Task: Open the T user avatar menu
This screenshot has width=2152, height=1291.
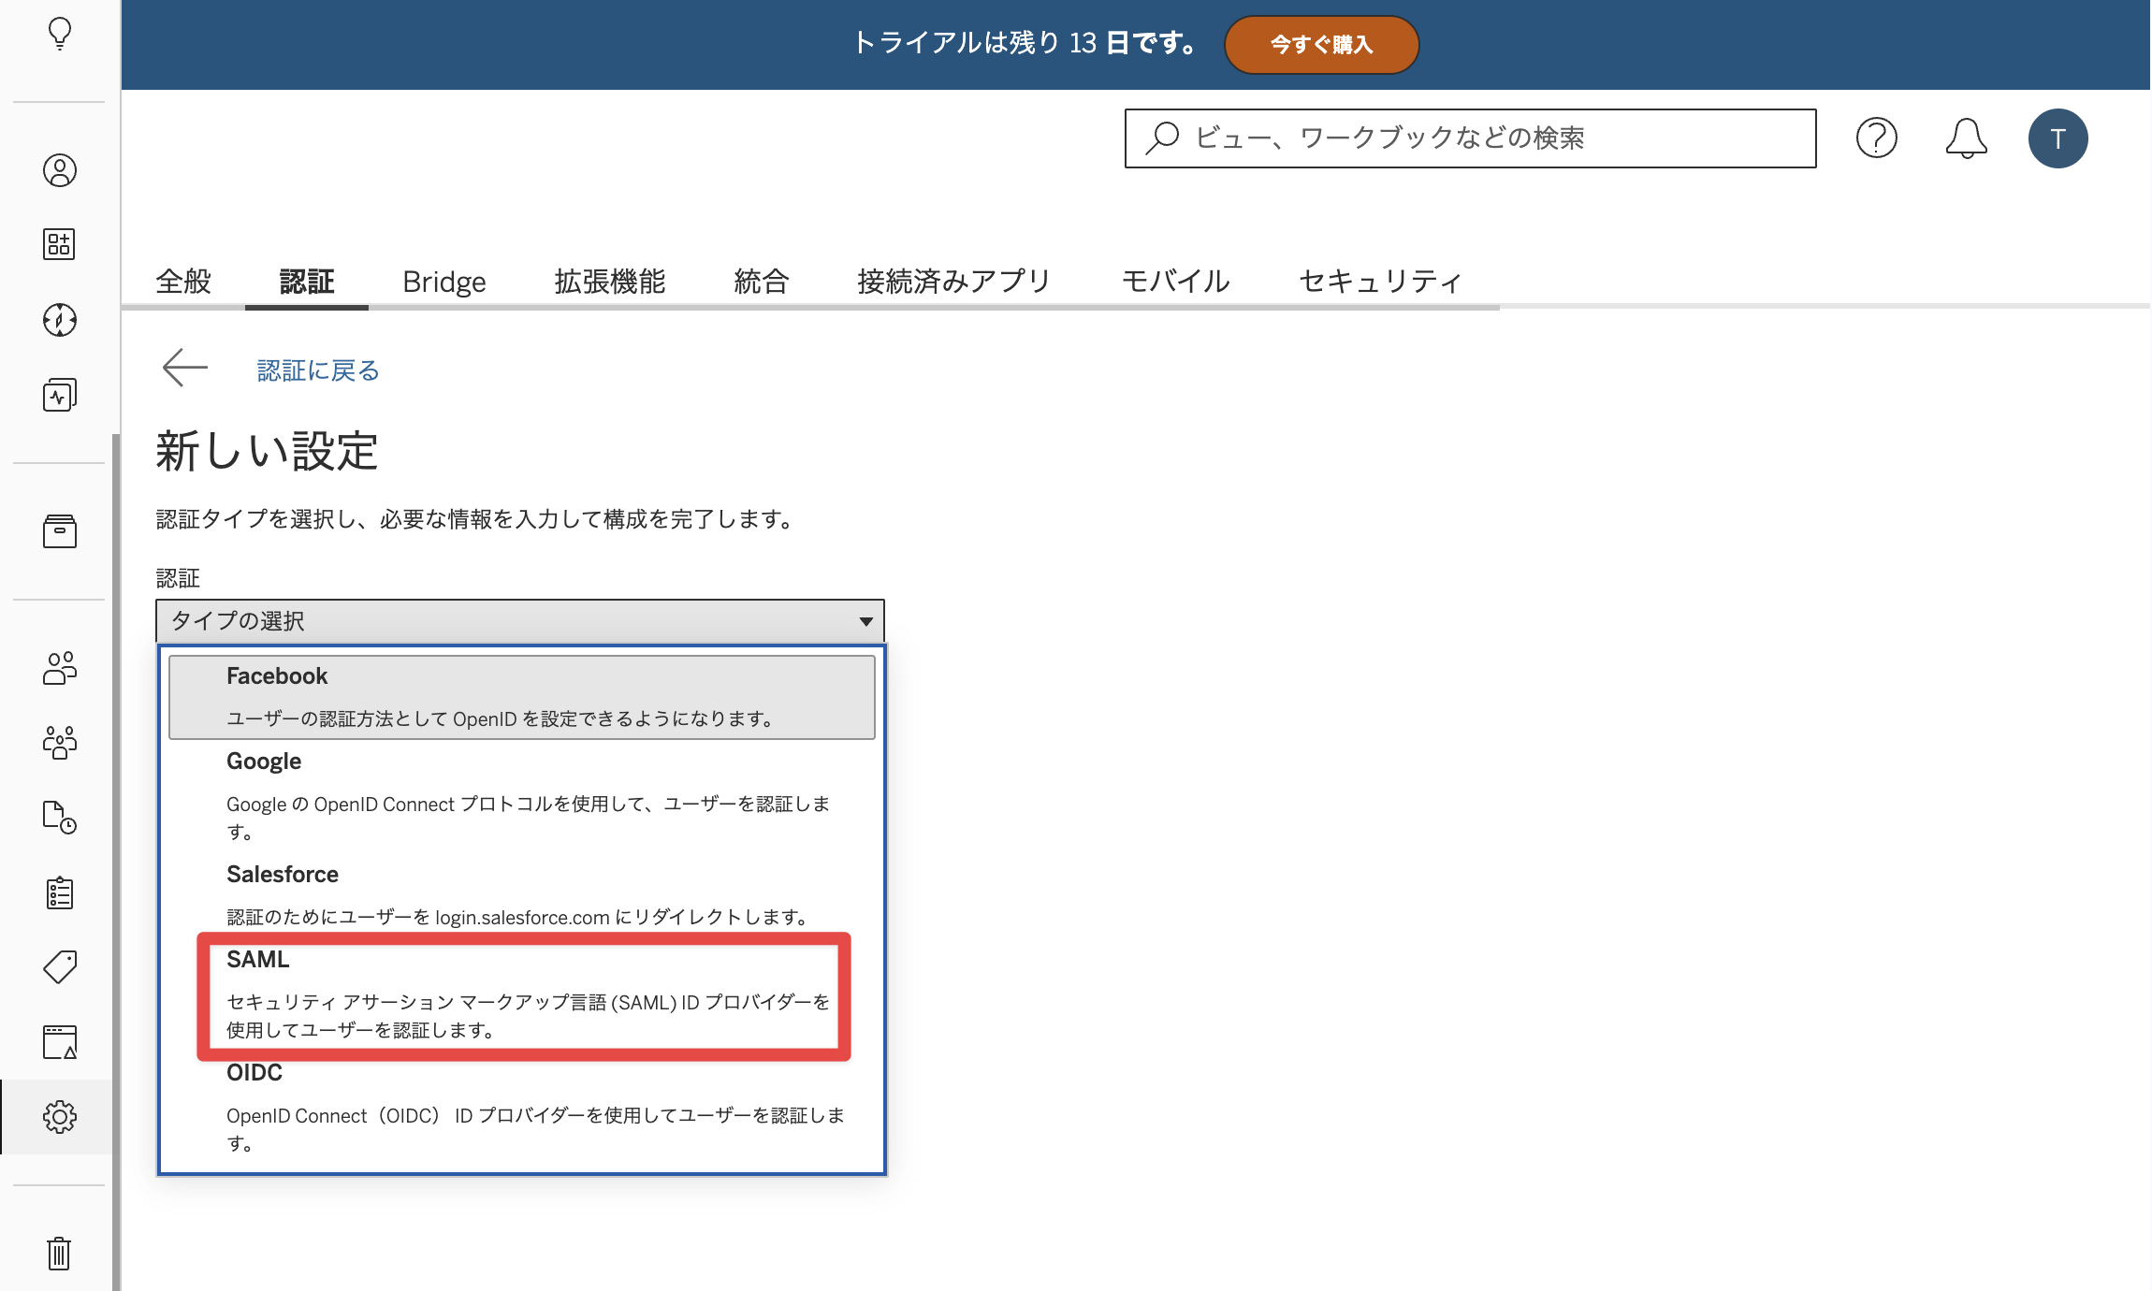Action: [2057, 138]
